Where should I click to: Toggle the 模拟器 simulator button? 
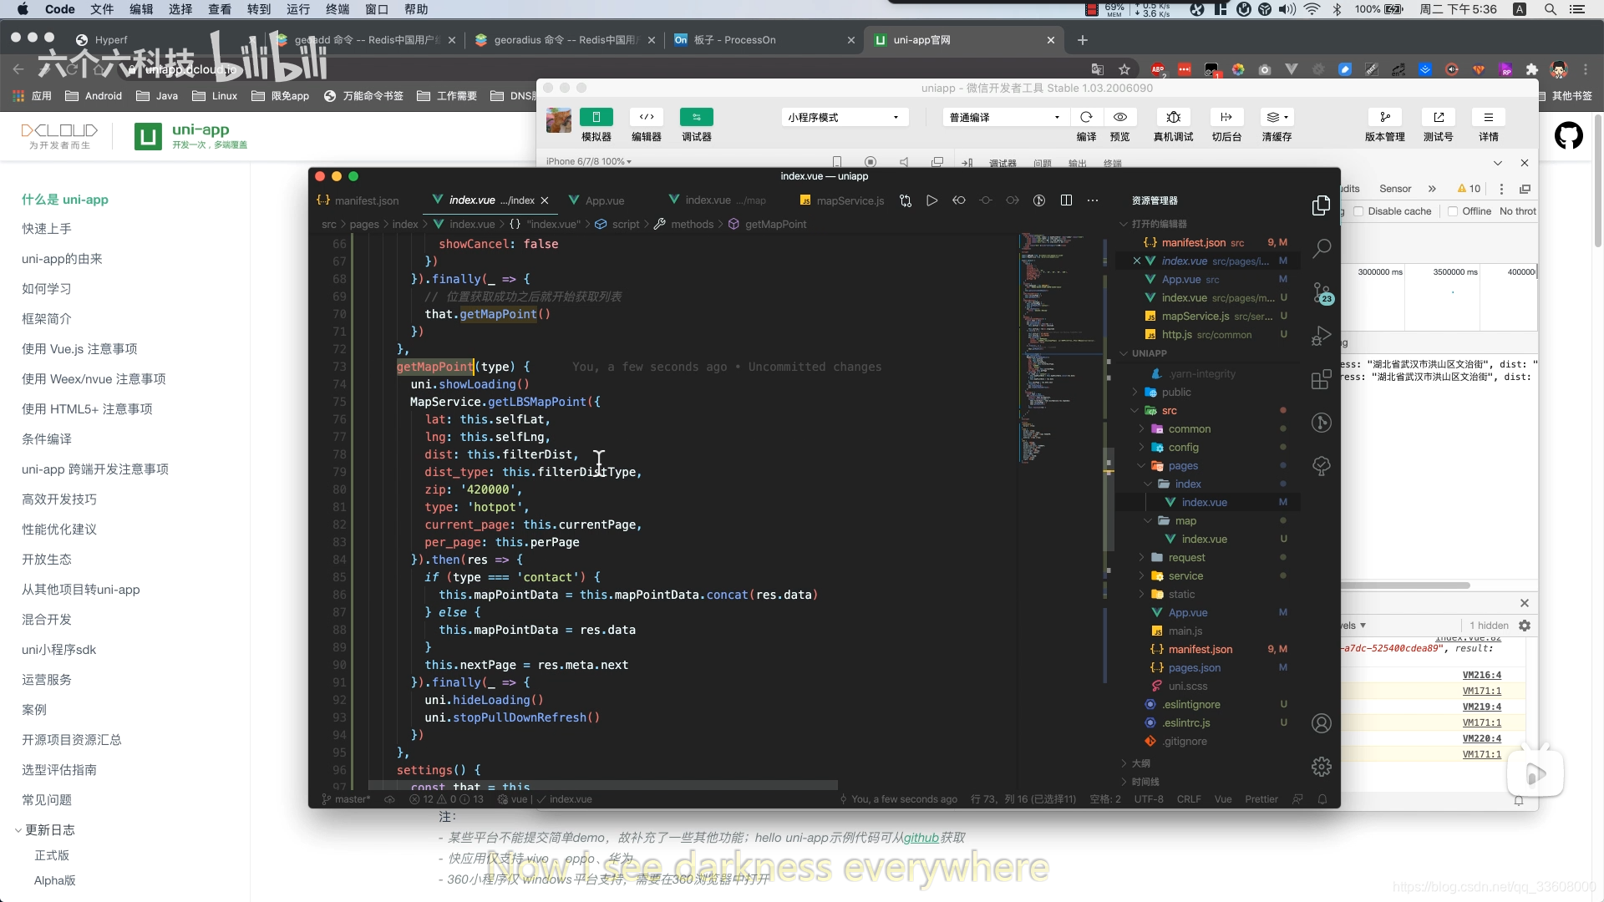pos(596,118)
